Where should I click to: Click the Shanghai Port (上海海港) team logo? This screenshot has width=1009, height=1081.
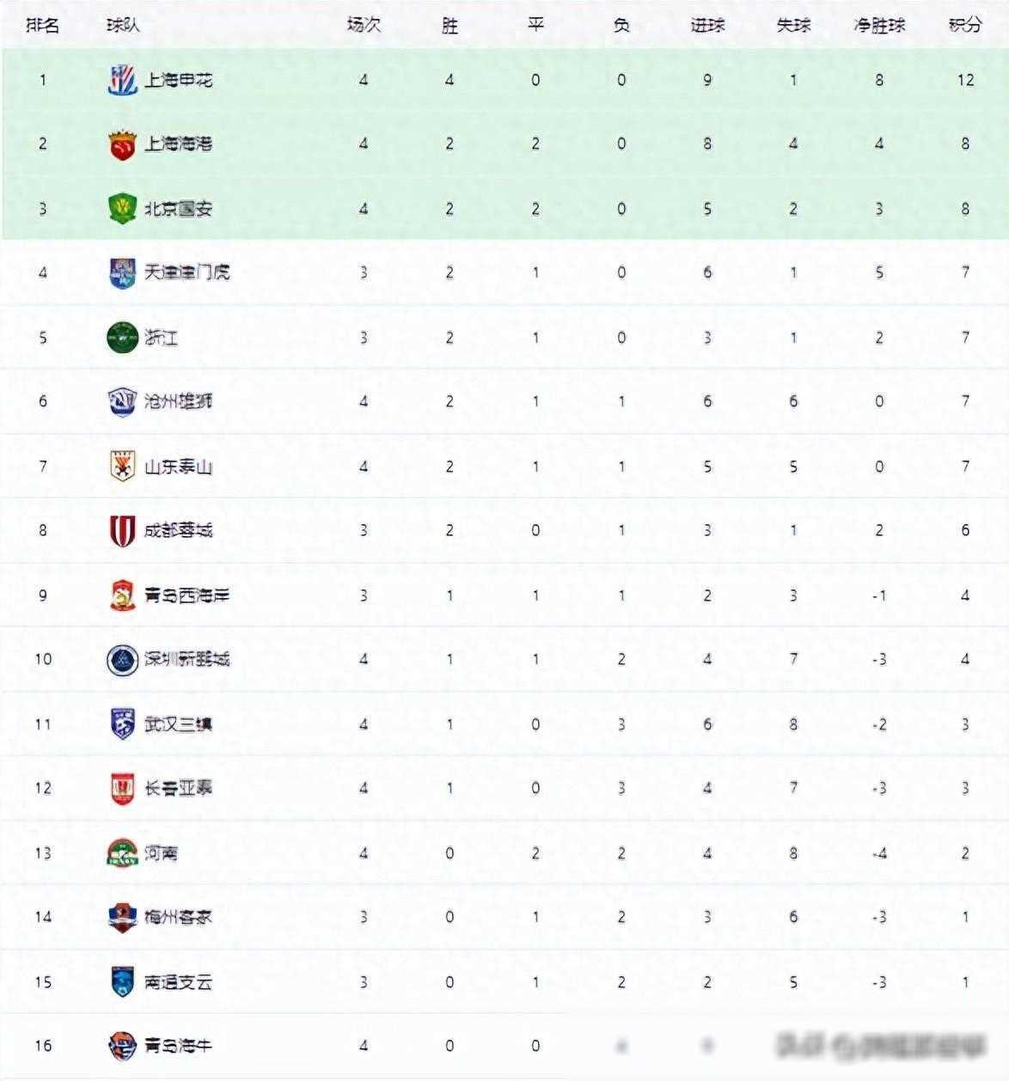122,144
